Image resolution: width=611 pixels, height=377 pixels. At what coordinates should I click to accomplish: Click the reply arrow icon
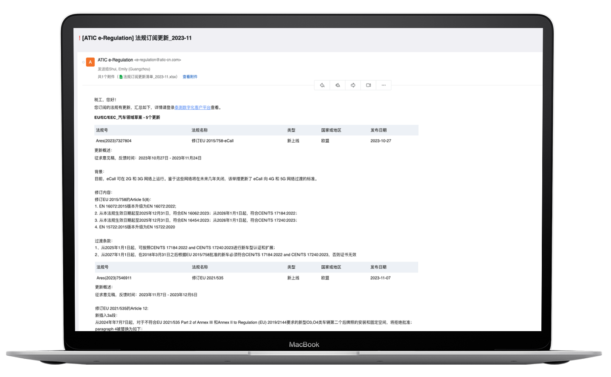click(x=322, y=85)
